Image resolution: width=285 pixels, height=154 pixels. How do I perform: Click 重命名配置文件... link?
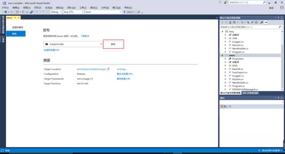point(125,74)
